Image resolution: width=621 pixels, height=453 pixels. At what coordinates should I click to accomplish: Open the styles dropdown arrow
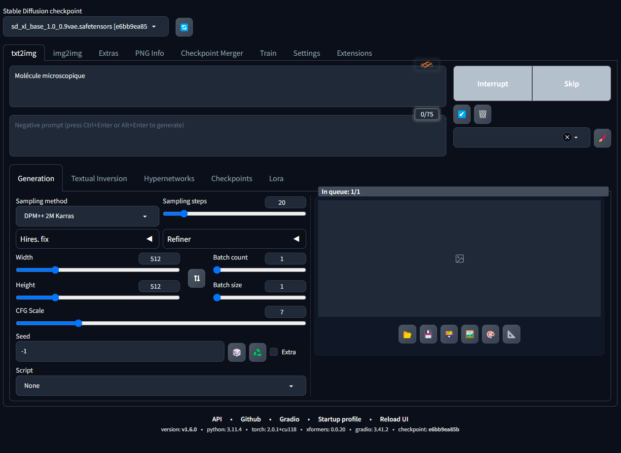pyautogui.click(x=576, y=138)
